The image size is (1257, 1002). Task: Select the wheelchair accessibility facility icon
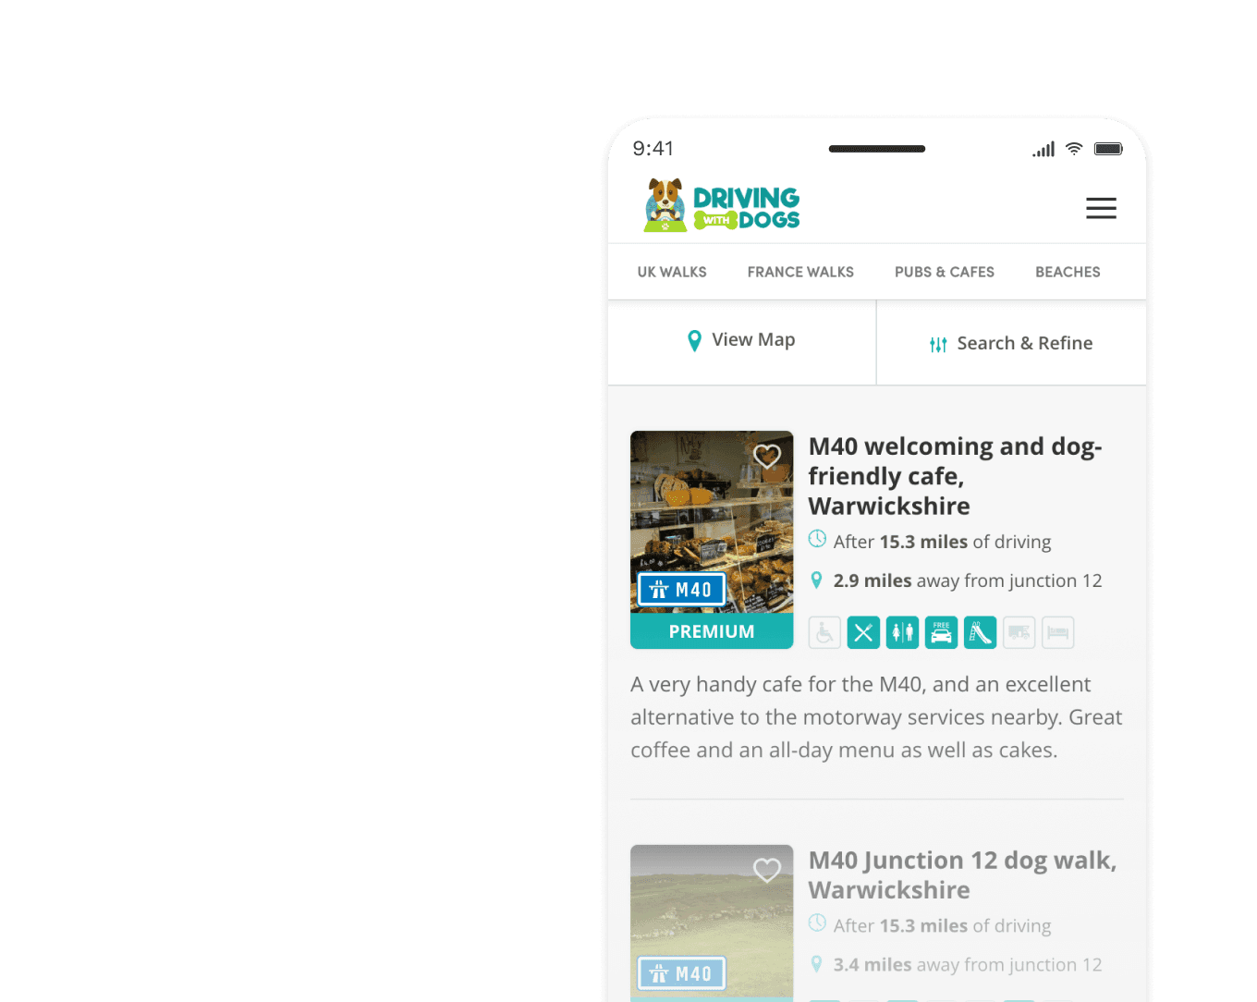824,633
